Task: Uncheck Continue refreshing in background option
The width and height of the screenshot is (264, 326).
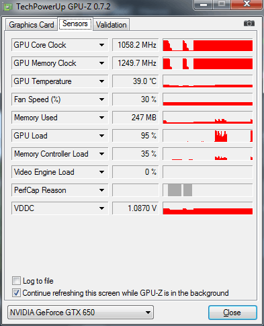Action: (x=16, y=293)
